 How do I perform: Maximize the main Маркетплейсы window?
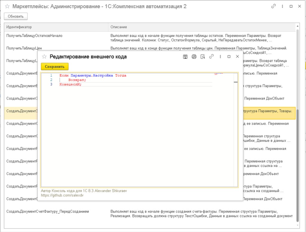point(291,6)
